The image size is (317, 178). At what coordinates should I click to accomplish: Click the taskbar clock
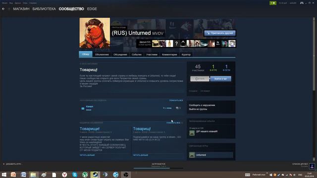(x=309, y=175)
